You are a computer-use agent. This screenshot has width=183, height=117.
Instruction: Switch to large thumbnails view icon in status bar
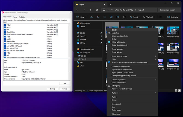pyautogui.click(x=179, y=90)
